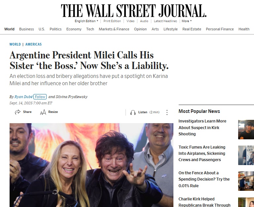Click the Americas breadcrumb link

(x=33, y=44)
